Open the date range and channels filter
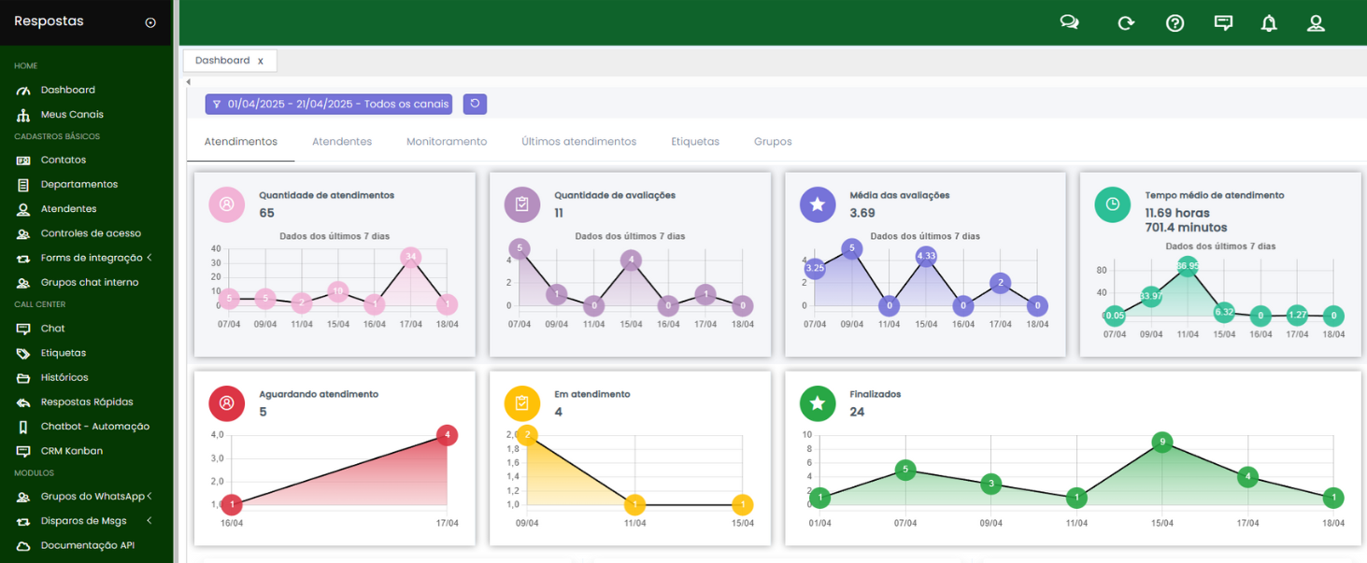 pos(329,104)
